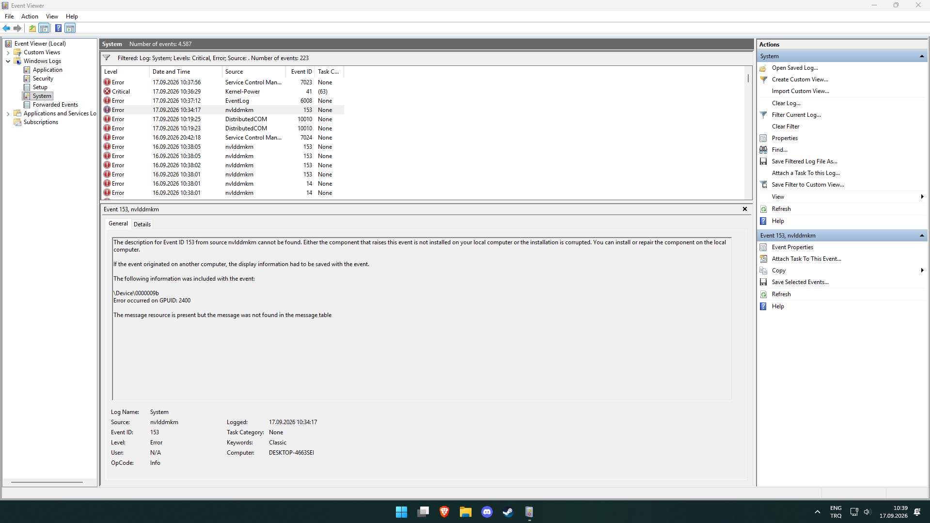
Task: Click the Open Saved Log folder icon
Action: 763,68
